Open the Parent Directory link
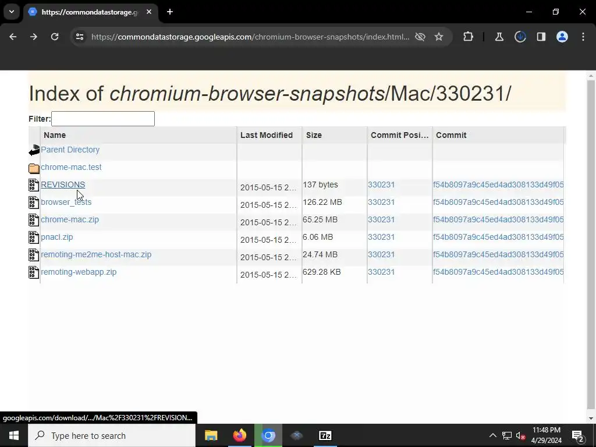 [x=70, y=150]
